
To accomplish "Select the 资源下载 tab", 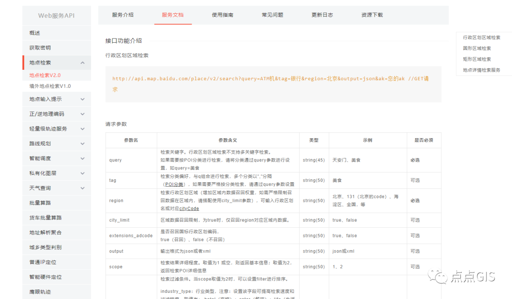I will [372, 15].
